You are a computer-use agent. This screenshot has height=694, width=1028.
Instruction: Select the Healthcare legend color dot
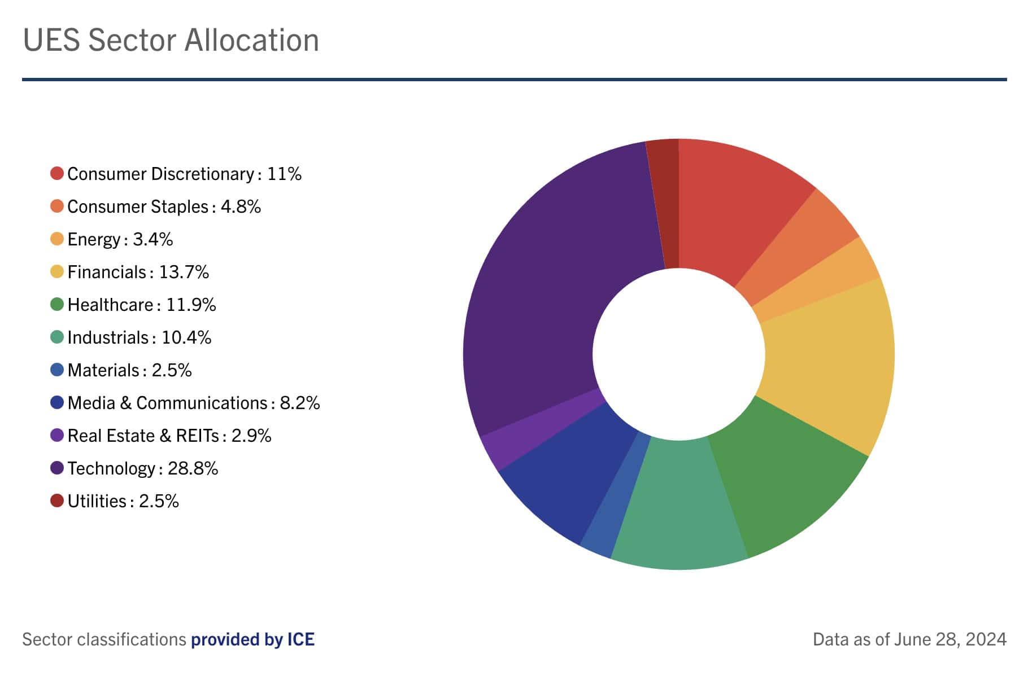pos(56,304)
